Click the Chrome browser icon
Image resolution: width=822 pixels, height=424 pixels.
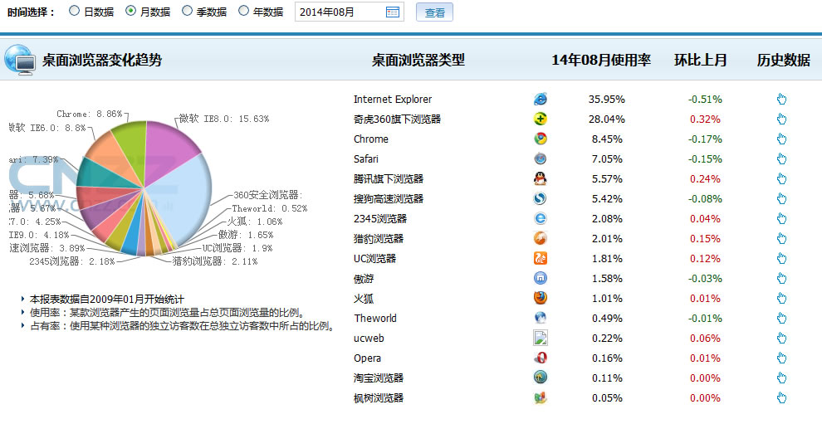(541, 139)
